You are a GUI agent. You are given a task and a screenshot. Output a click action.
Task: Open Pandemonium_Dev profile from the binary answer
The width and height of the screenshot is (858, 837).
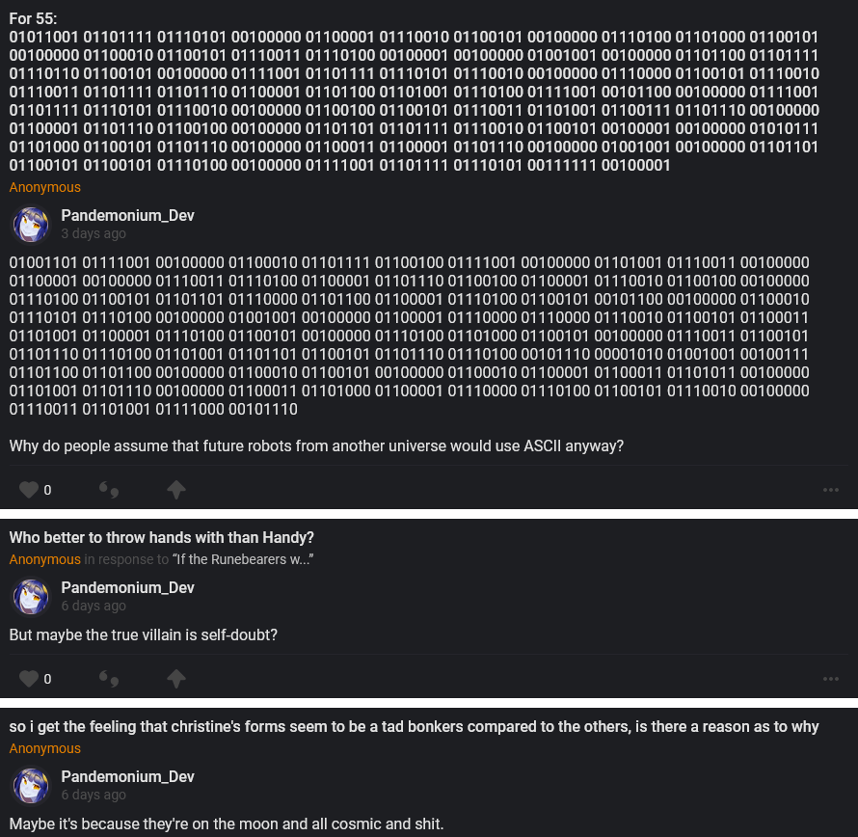(x=127, y=216)
